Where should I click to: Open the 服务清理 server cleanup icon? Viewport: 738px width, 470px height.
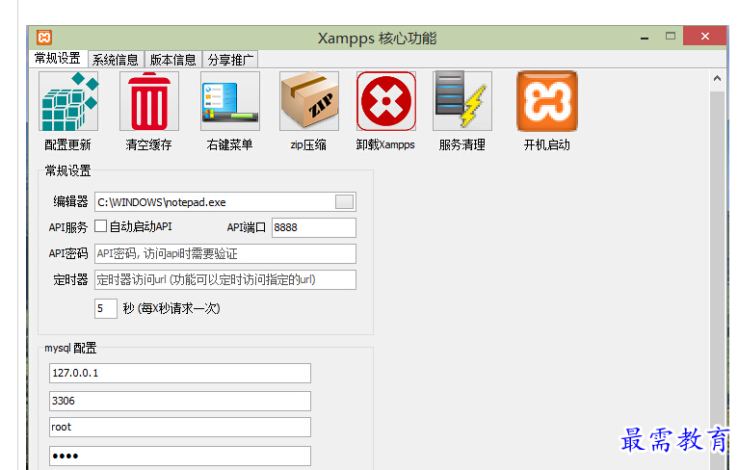coord(462,101)
